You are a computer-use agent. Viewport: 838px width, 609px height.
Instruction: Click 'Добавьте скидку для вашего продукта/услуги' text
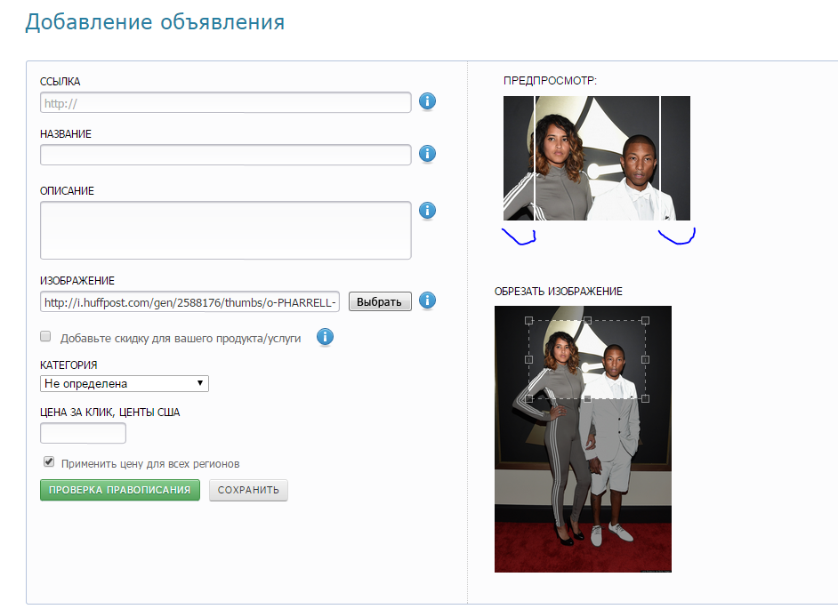pyautogui.click(x=181, y=338)
